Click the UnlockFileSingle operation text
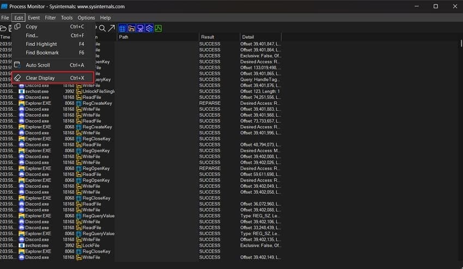 click(x=99, y=92)
